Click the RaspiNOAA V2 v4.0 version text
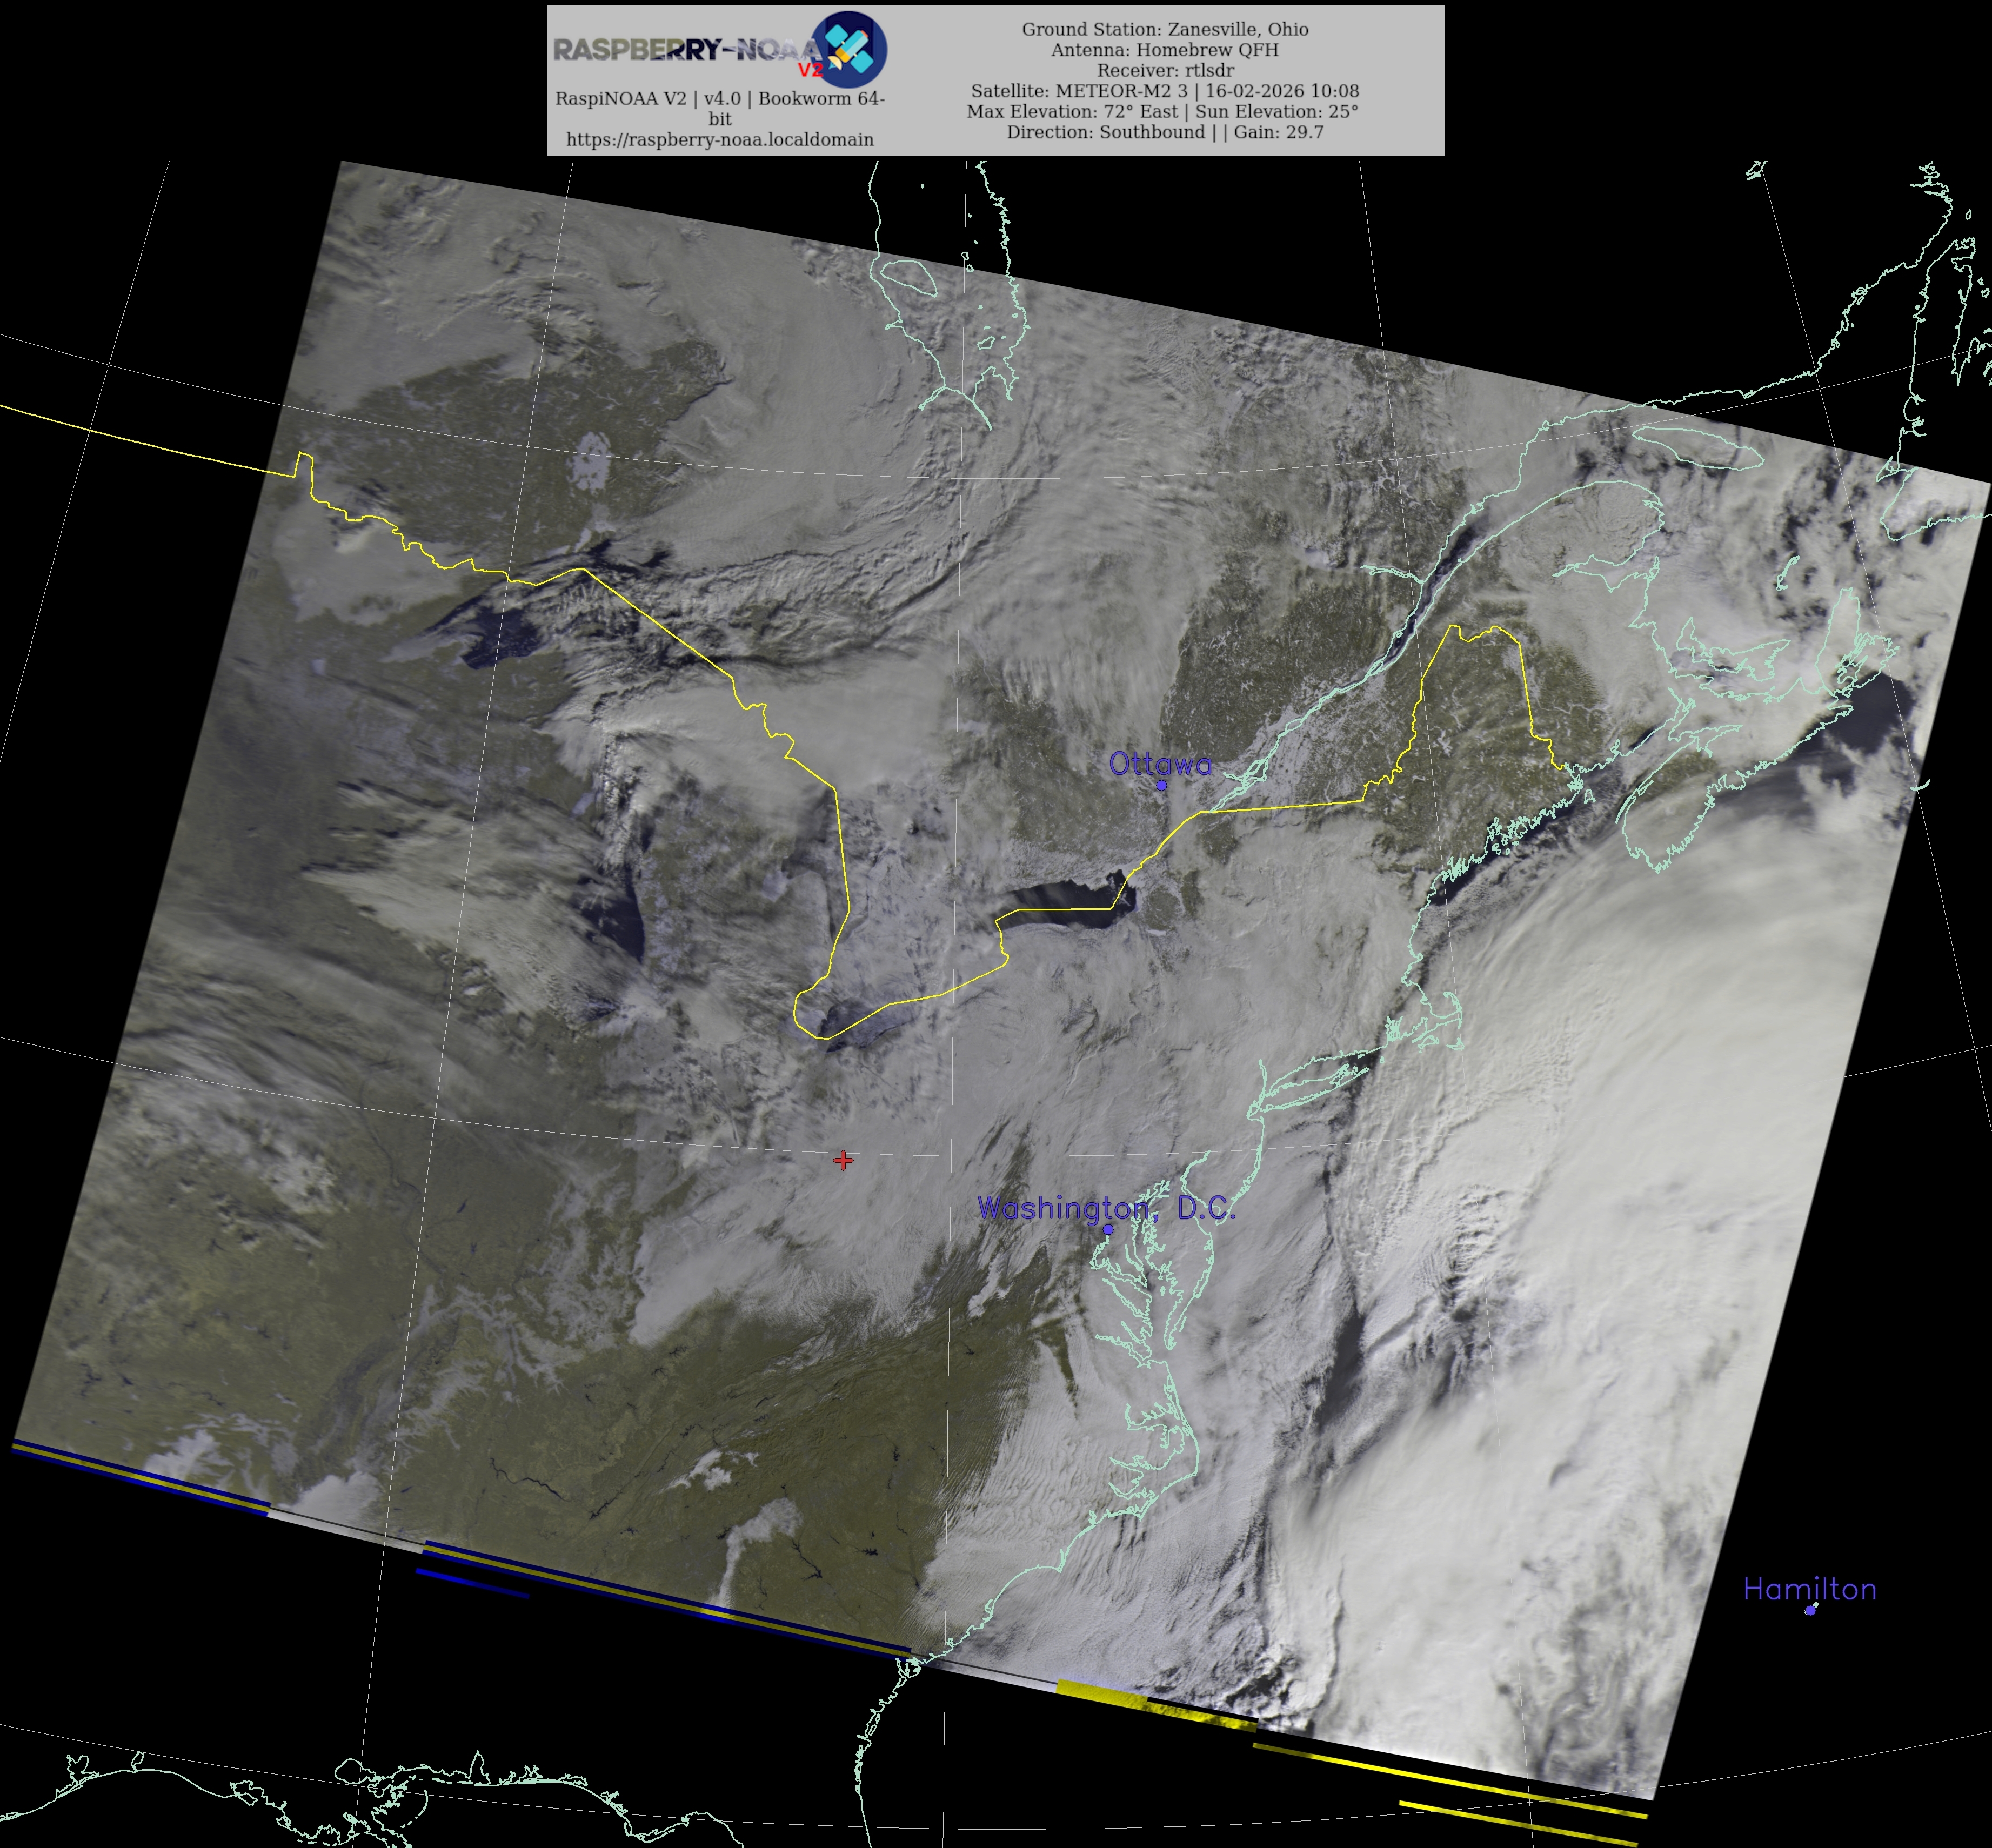This screenshot has height=1848, width=1992. (x=719, y=98)
